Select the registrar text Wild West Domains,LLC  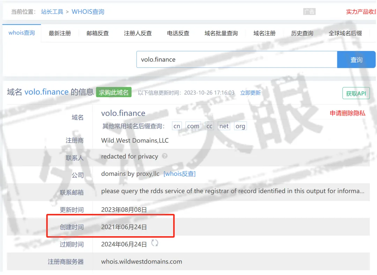point(135,140)
